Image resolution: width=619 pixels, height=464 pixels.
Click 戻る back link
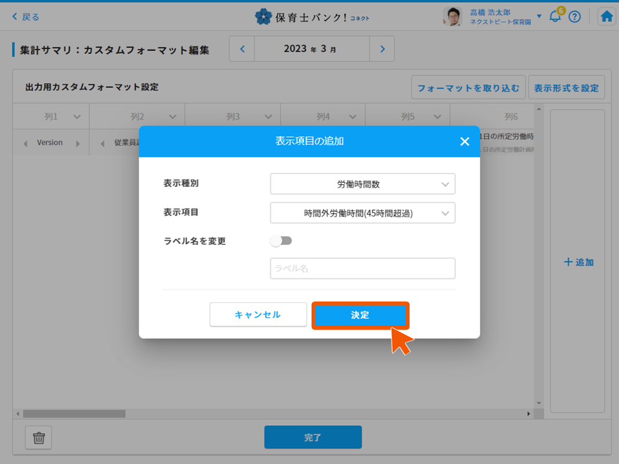coord(26,17)
